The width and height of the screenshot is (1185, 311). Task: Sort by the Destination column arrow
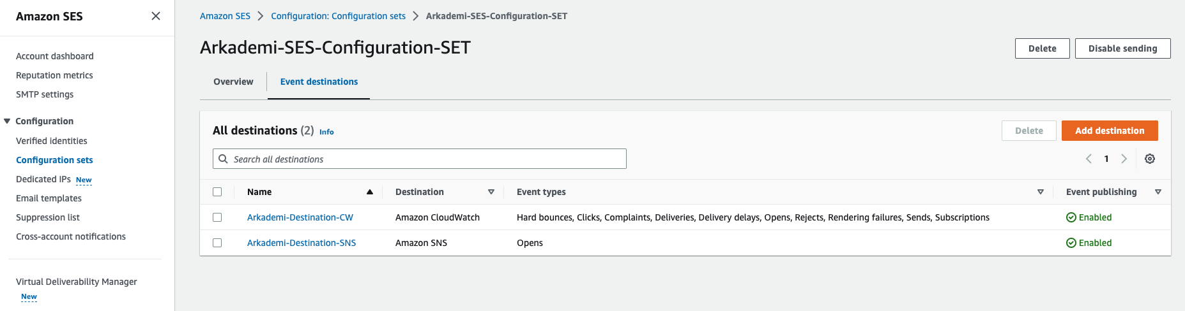pyautogui.click(x=491, y=192)
